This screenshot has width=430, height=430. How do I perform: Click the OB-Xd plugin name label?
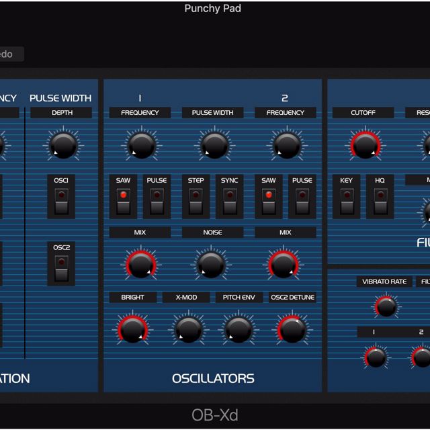pyautogui.click(x=215, y=415)
